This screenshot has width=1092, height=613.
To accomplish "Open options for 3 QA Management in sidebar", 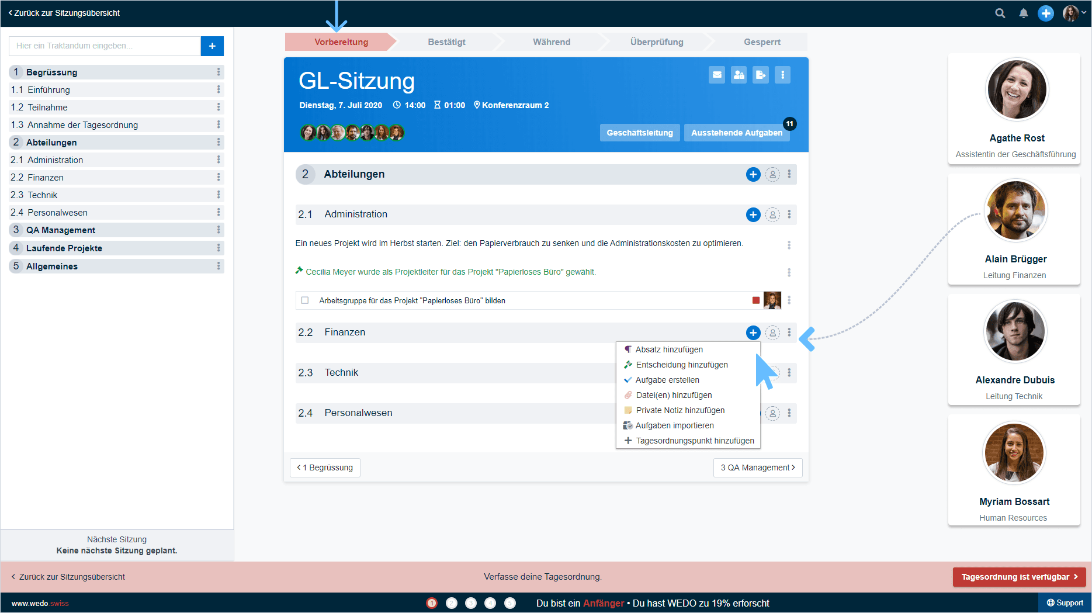I will [219, 230].
